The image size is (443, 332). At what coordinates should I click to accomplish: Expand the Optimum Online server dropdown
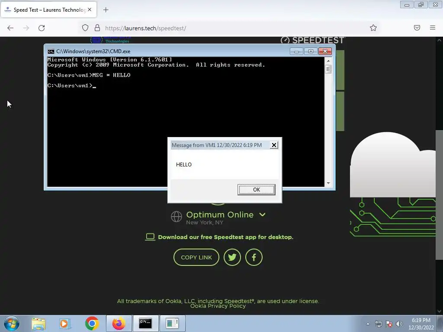coord(262,214)
